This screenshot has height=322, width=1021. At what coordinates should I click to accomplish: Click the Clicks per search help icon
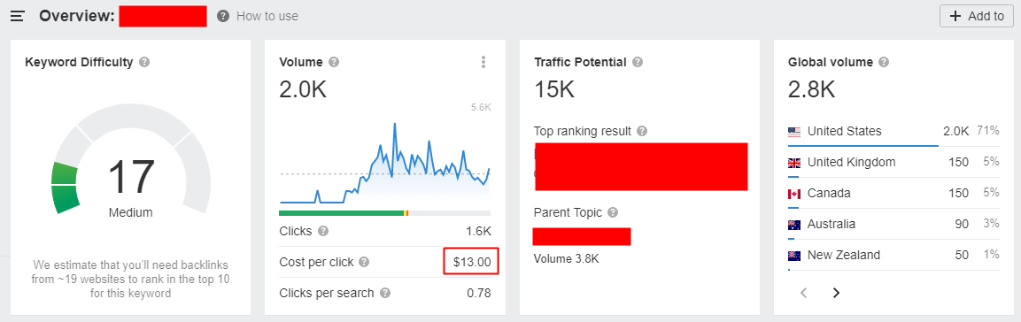point(385,293)
